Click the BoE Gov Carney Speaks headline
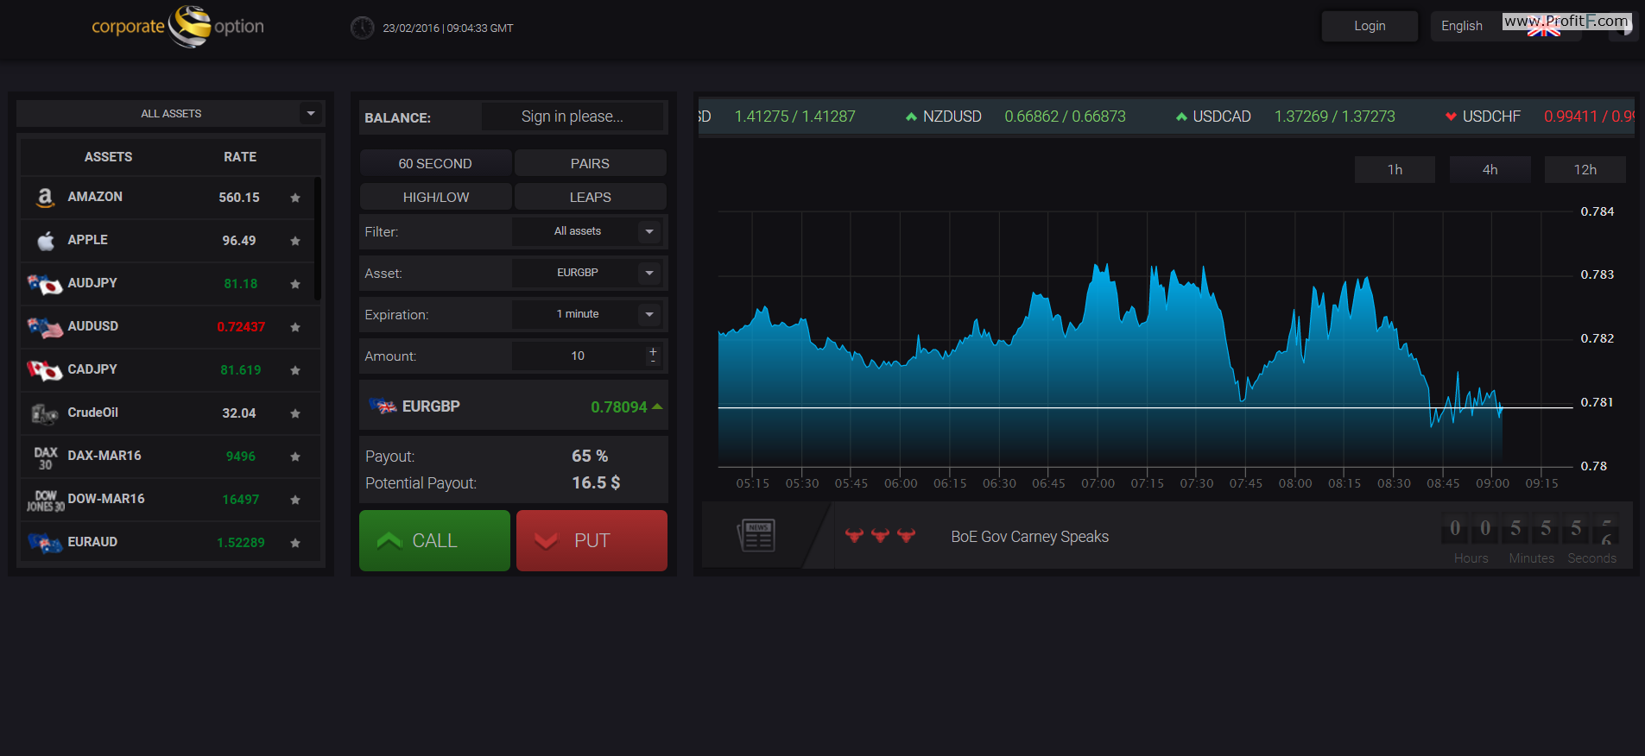 [1029, 537]
